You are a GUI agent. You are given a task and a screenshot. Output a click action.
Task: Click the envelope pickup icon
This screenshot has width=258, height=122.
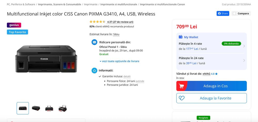pos(94,42)
